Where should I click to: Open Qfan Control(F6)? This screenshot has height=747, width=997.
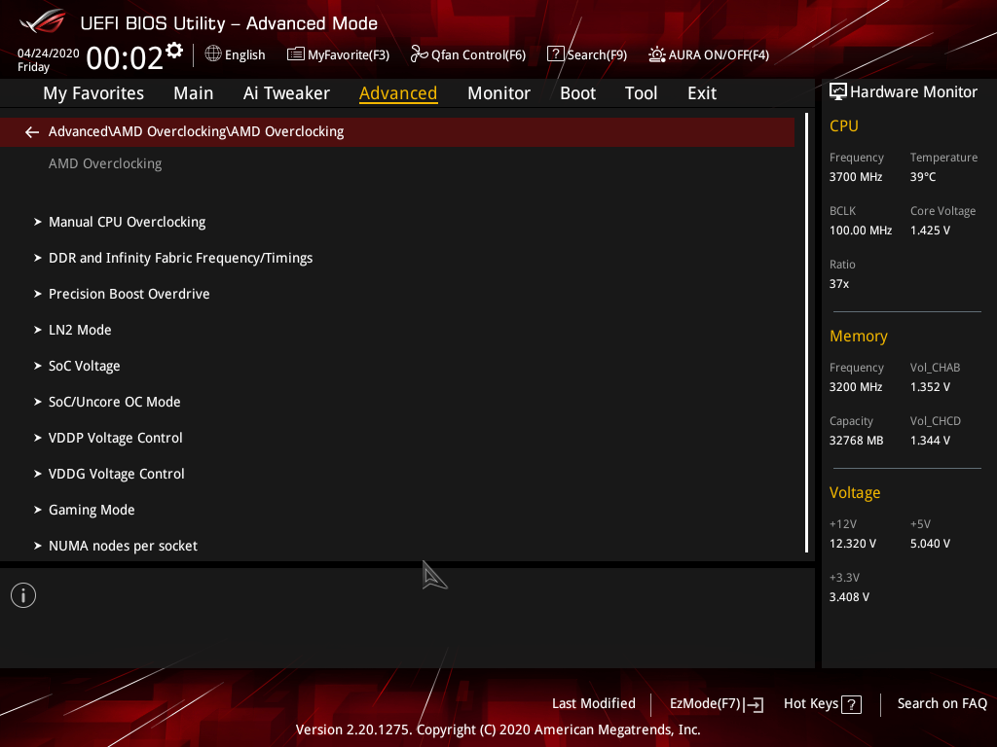(478, 55)
